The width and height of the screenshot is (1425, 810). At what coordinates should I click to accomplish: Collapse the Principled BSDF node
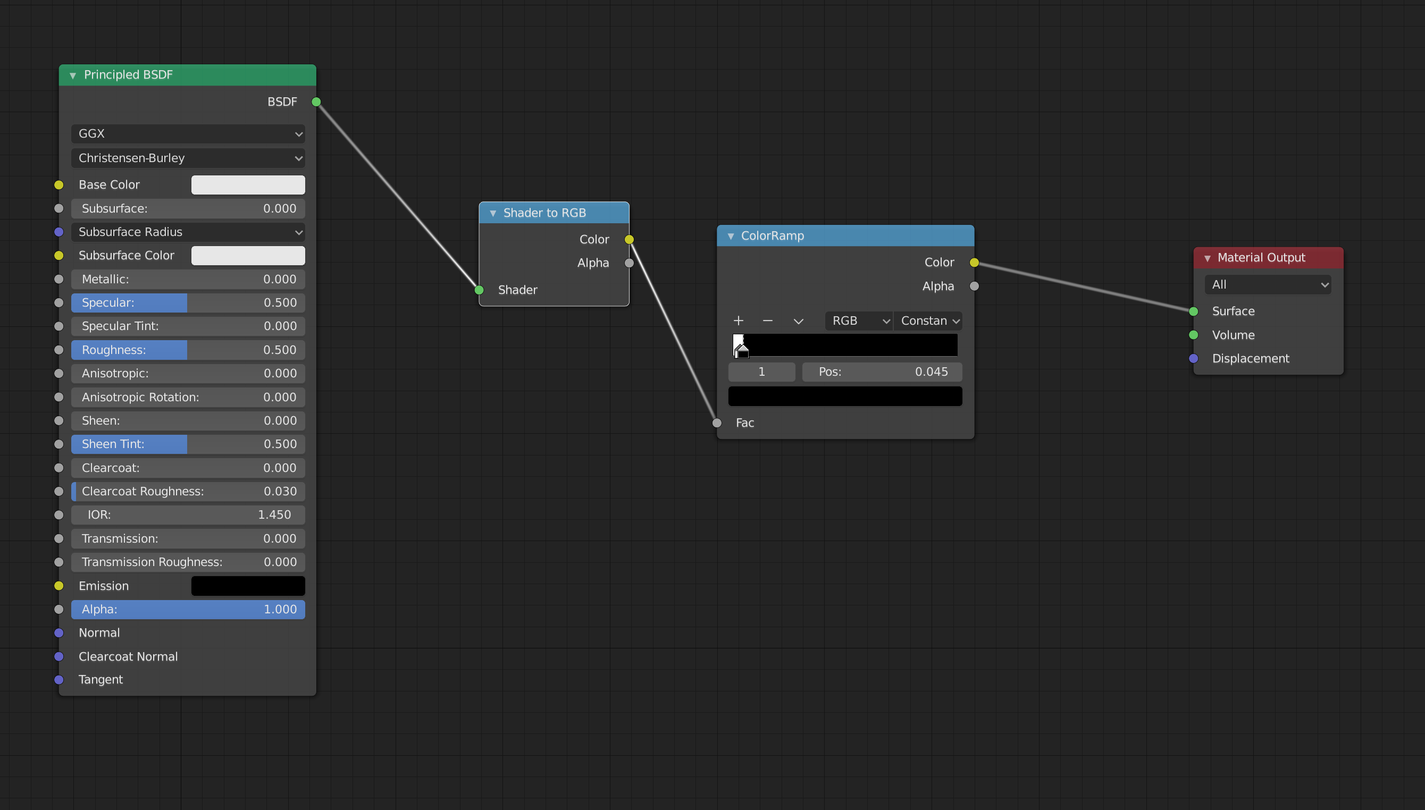click(x=72, y=75)
